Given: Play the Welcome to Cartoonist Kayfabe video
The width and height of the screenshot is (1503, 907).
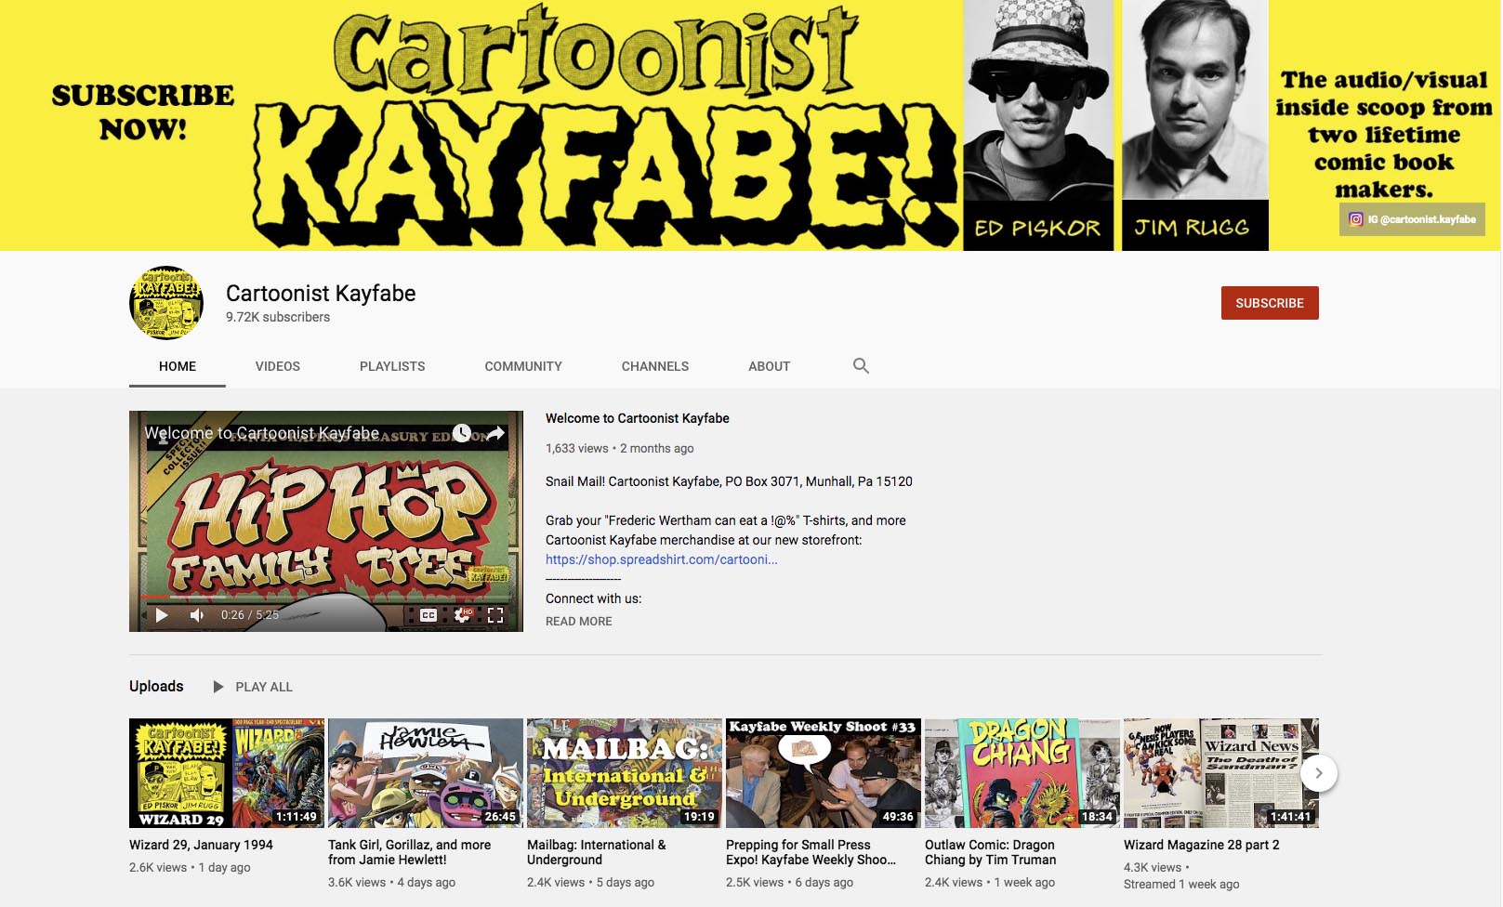Looking at the screenshot, I should coord(162,615).
